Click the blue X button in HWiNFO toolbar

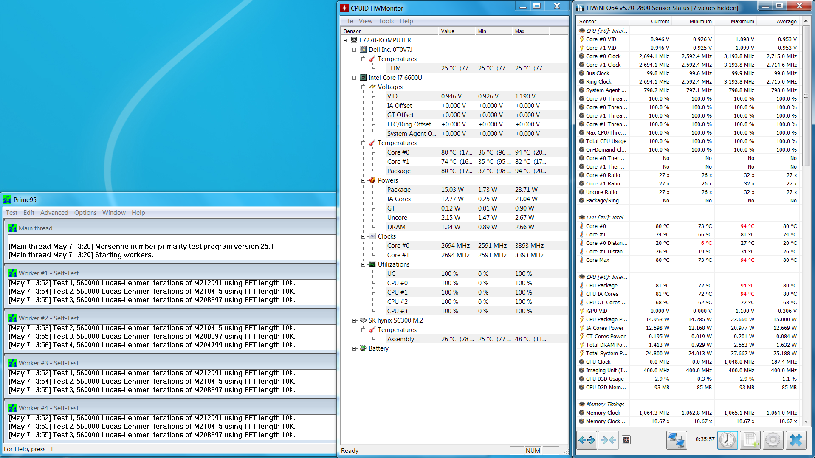coord(795,440)
